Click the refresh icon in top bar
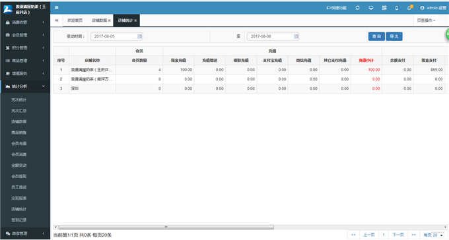 pos(358,8)
